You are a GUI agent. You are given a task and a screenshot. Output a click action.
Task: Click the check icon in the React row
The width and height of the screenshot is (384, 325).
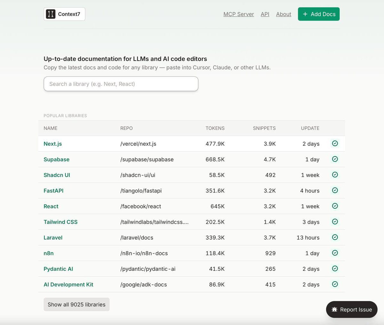coord(335,206)
